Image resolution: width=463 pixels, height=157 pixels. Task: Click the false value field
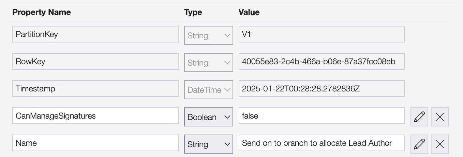coord(322,116)
